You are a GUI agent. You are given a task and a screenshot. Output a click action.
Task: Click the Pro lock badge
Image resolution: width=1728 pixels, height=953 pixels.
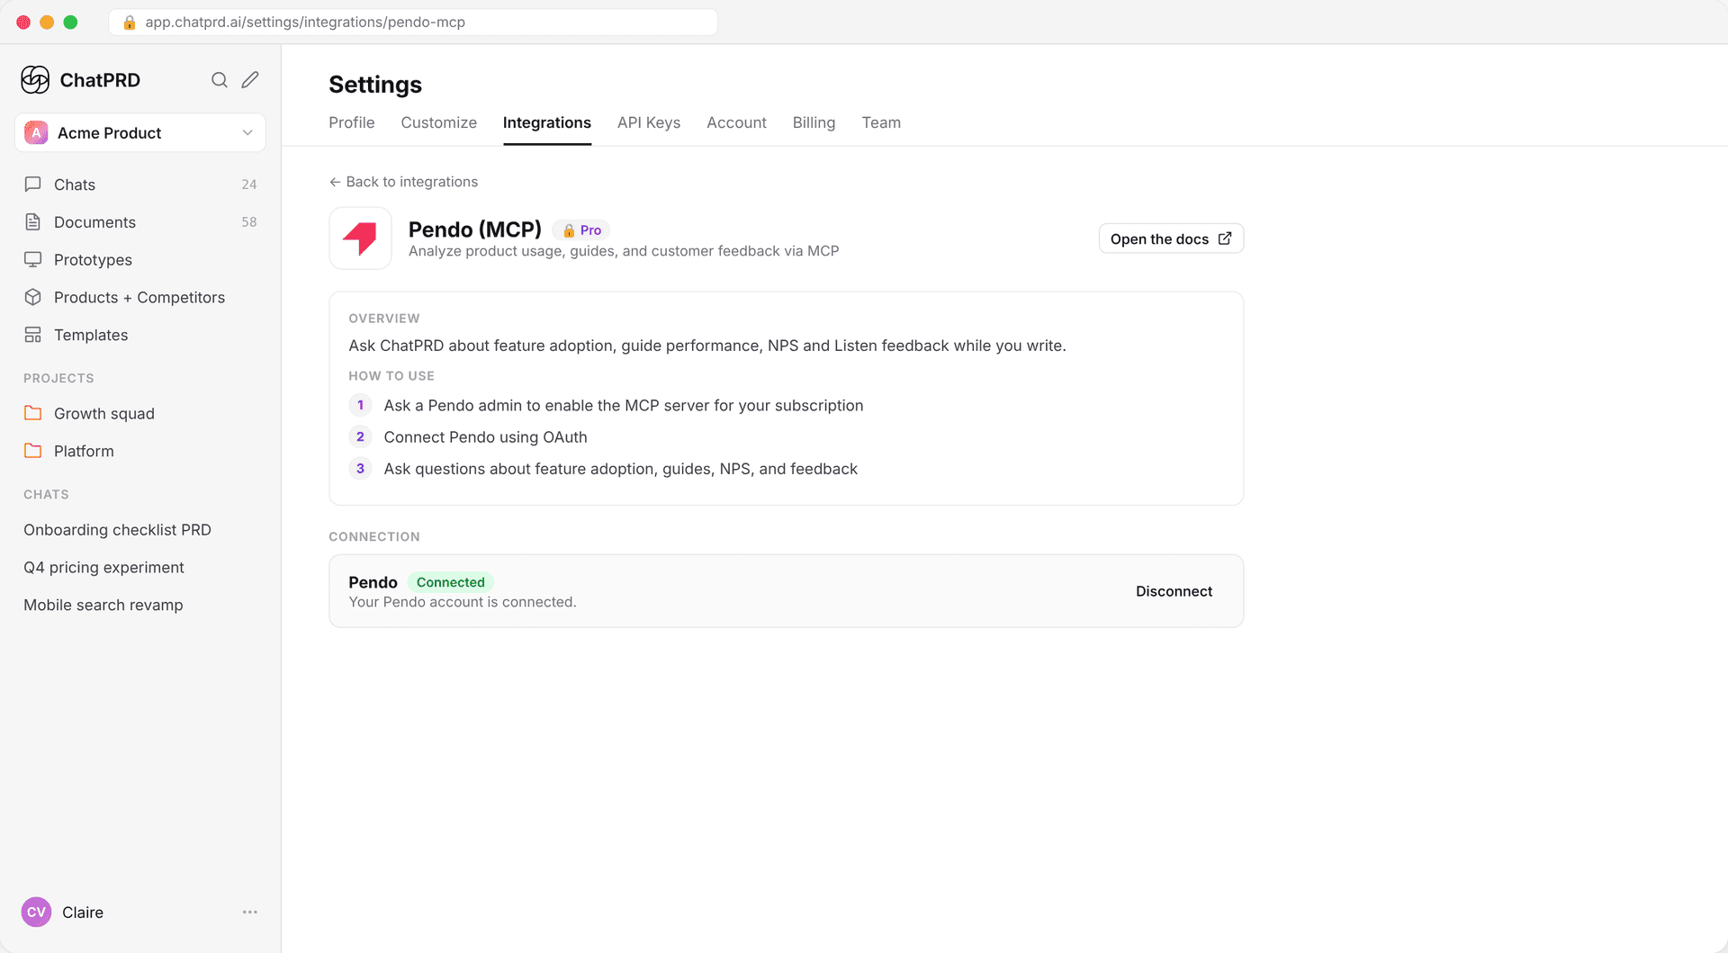click(581, 230)
